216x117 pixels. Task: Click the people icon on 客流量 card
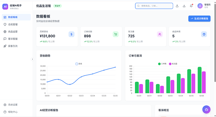tap(160, 34)
